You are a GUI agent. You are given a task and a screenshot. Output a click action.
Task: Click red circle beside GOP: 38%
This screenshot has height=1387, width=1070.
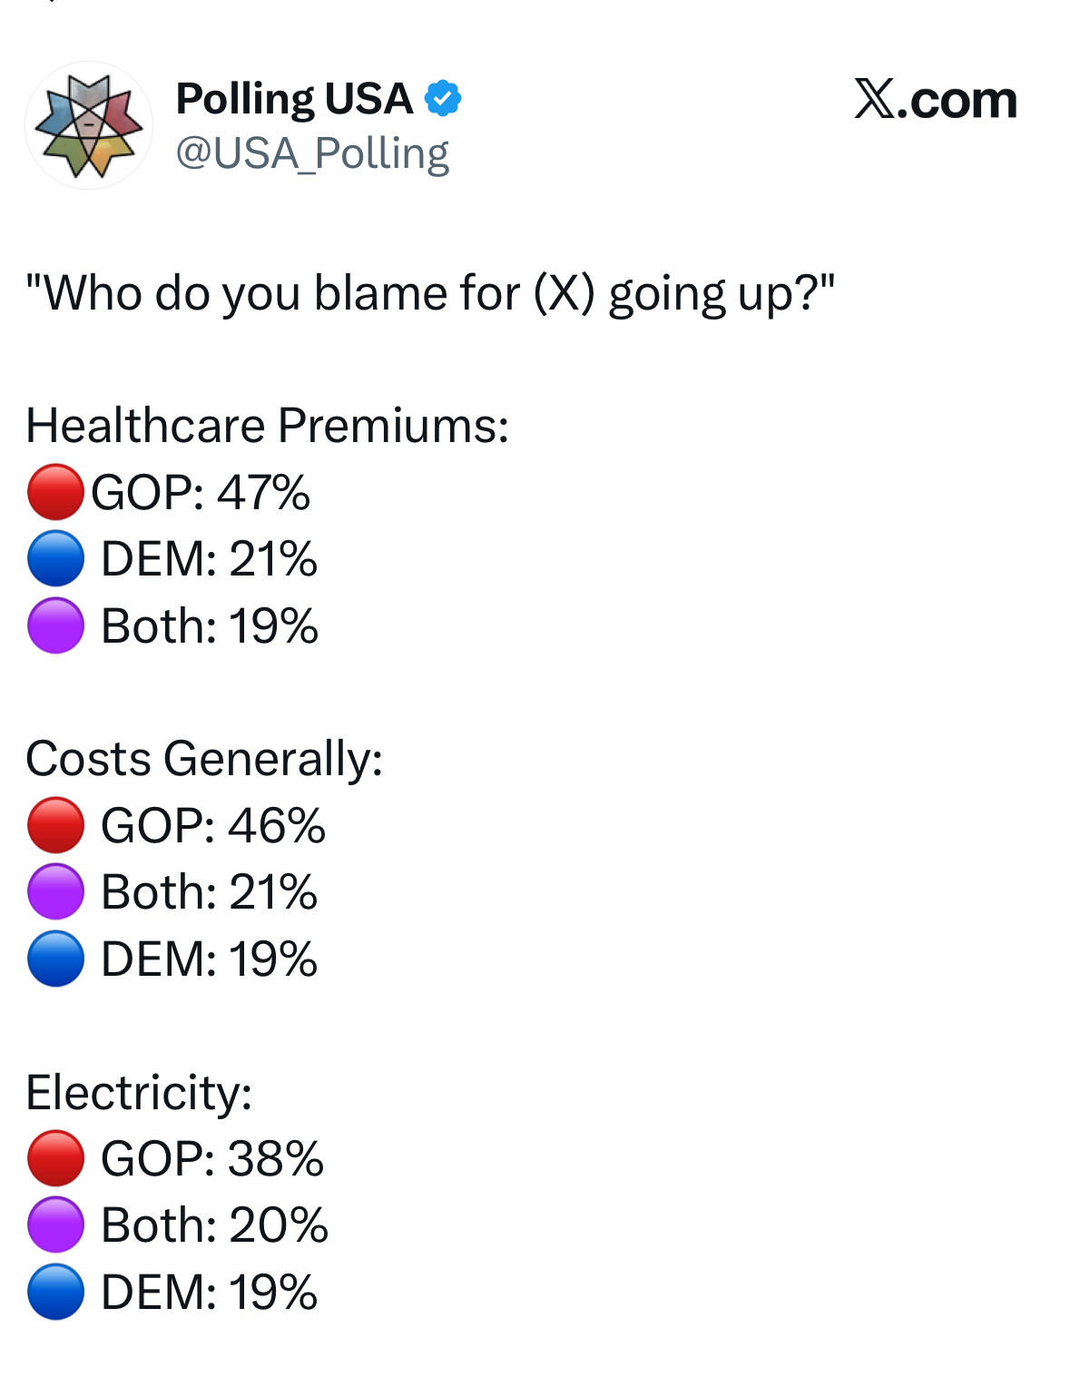(x=55, y=1158)
